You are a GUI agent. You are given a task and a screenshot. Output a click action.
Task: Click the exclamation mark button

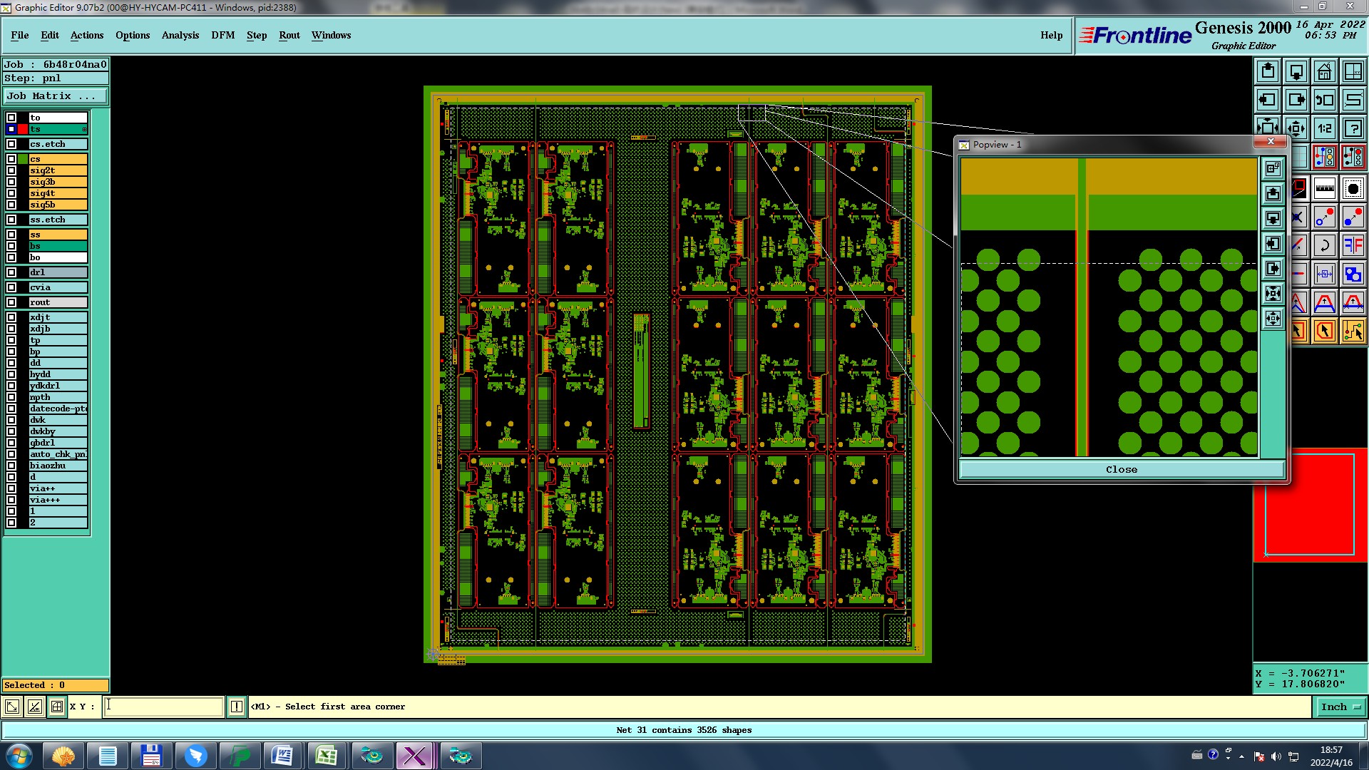point(236,707)
